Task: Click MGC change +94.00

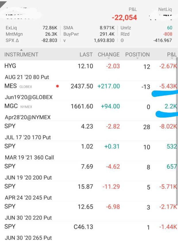Action: pyautogui.click(x=110, y=106)
